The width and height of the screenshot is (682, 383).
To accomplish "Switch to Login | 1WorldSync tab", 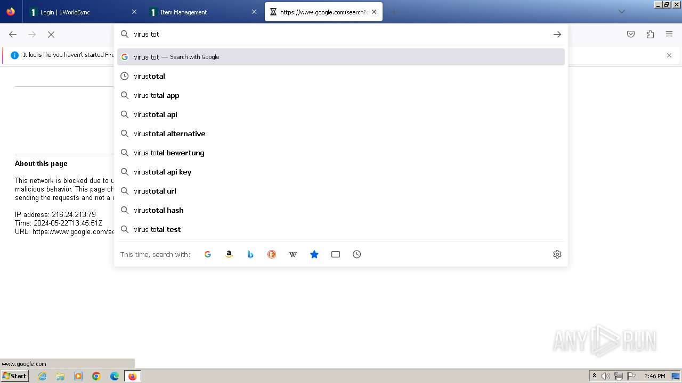I will (x=84, y=12).
